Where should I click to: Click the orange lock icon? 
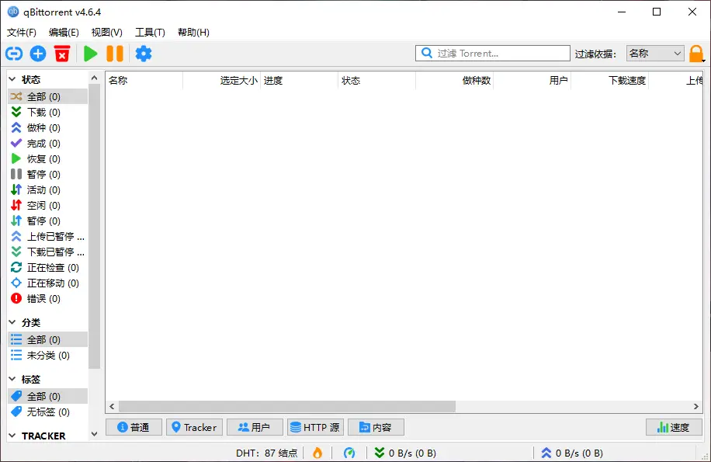click(x=696, y=54)
